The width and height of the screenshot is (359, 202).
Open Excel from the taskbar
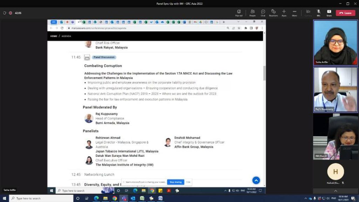tap(142, 198)
